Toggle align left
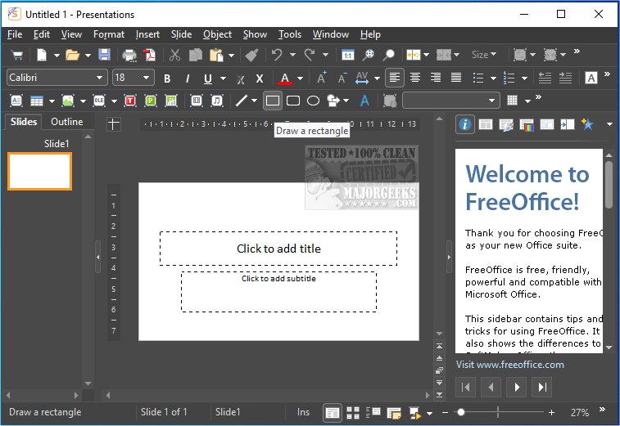This screenshot has width=620, height=426. click(394, 78)
